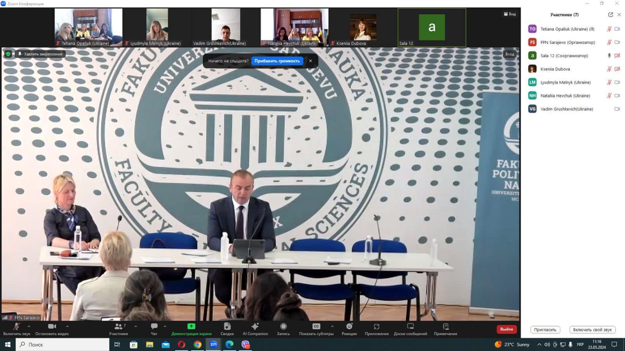The width and height of the screenshot is (625, 351).
Task: Open Microsoft Edge from taskbar
Action: click(229, 344)
